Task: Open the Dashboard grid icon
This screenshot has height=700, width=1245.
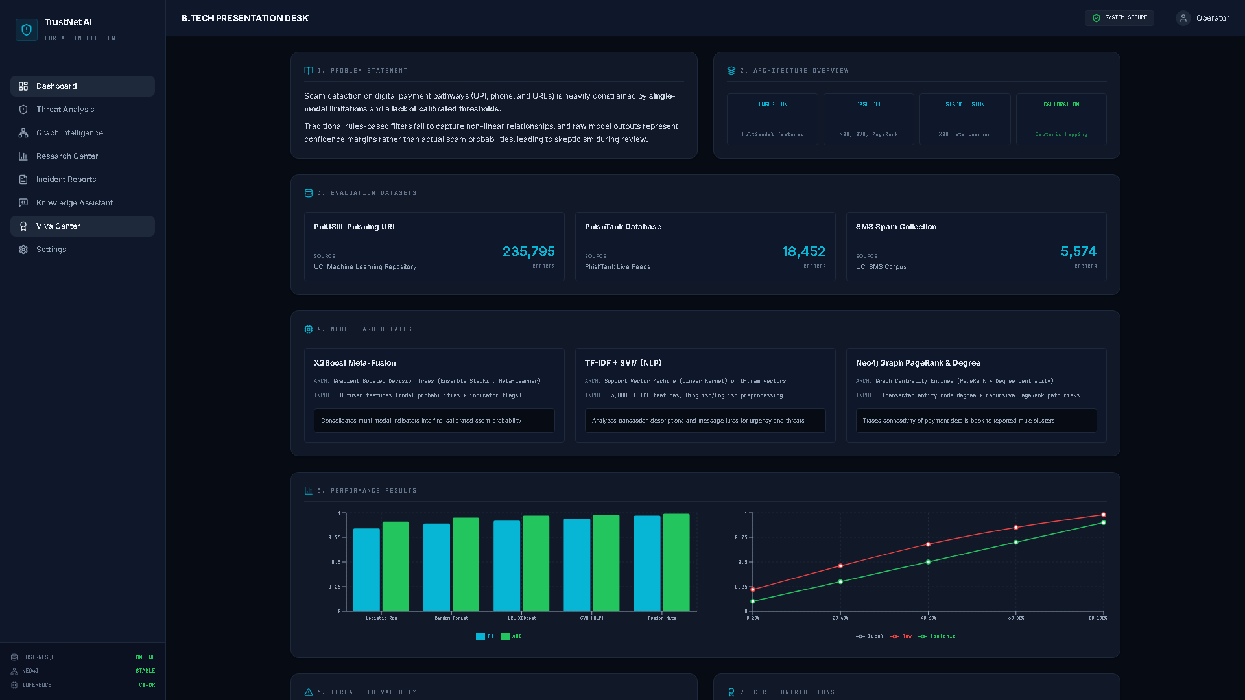Action: pos(23,86)
